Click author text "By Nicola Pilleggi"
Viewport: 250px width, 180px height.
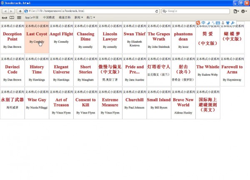coord(37,108)
